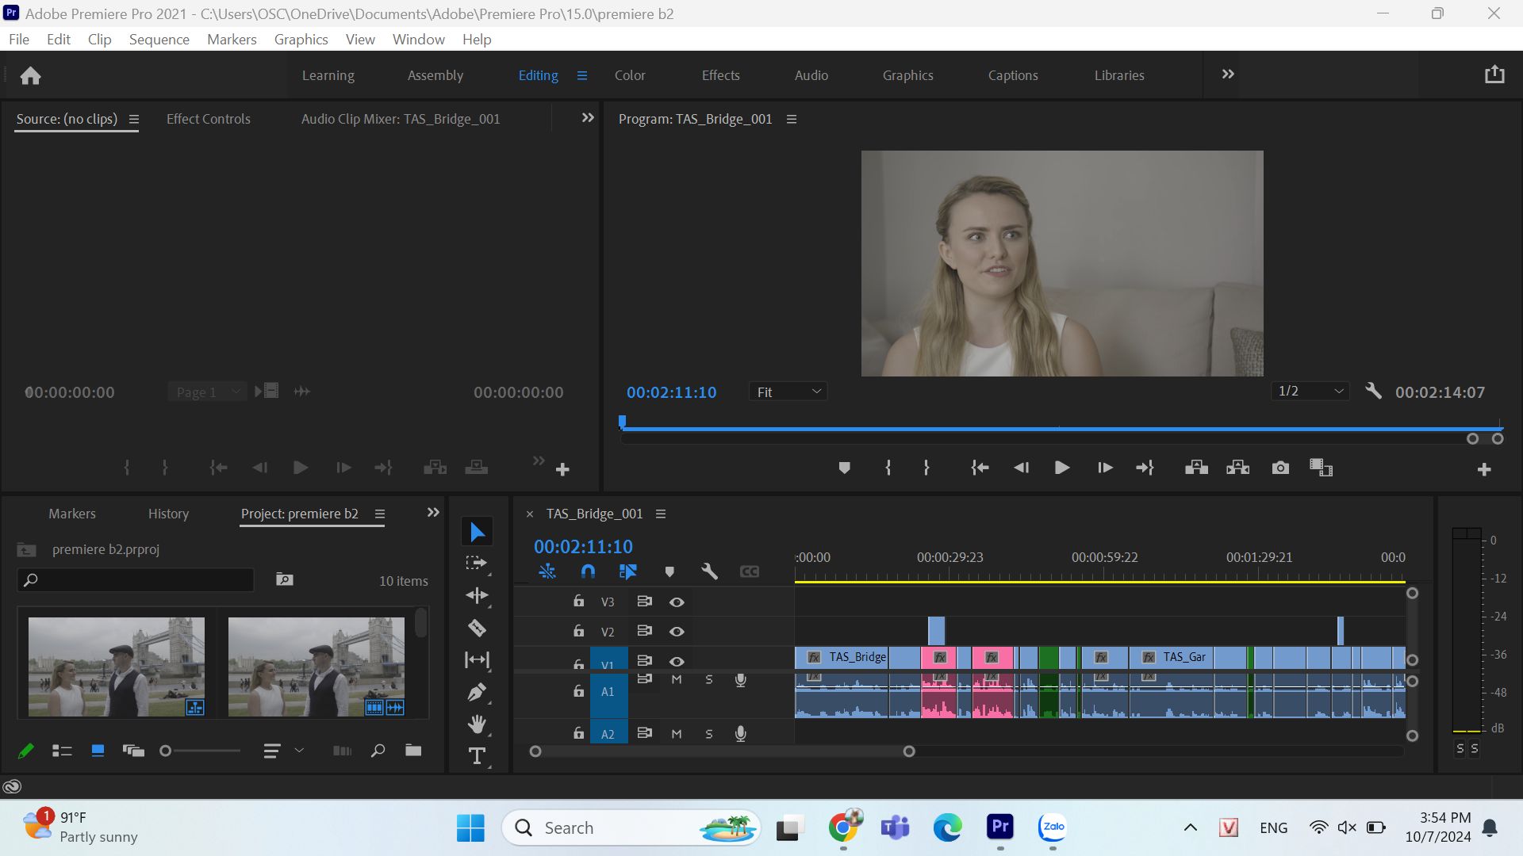1523x856 pixels.
Task: Open the 1/2 playback resolution dropdown
Action: (x=1310, y=392)
